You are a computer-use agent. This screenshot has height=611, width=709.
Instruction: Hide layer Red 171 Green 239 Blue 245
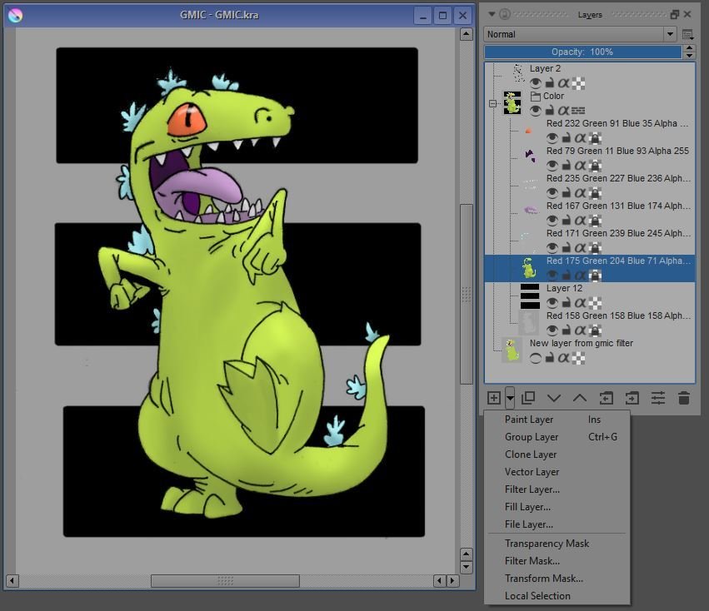pyautogui.click(x=552, y=248)
